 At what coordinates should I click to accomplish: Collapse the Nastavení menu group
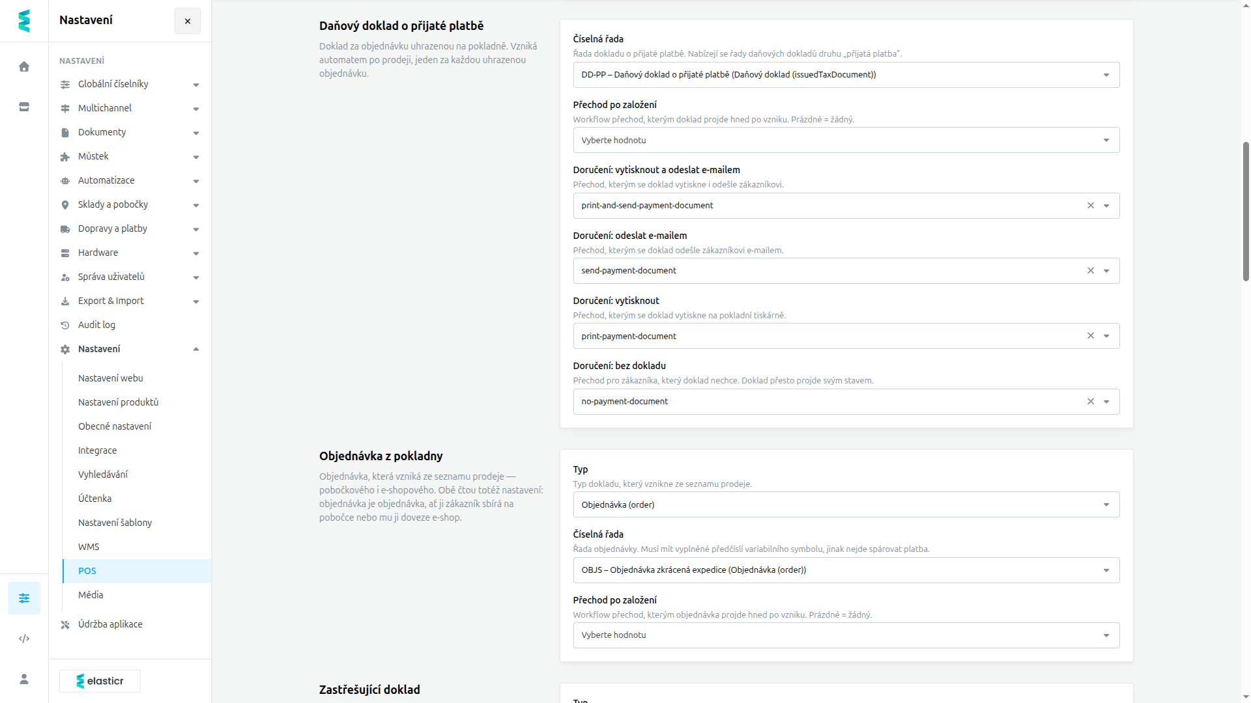130,349
